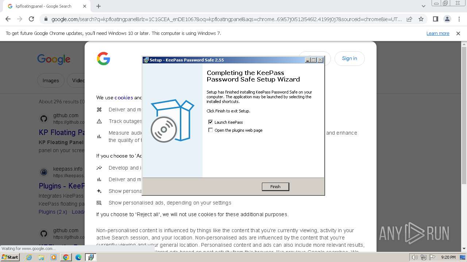Open Plugins - KeePass result link
The image size is (467, 262).
point(62,186)
